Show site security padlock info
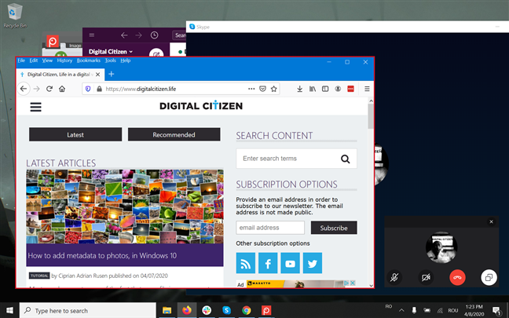The width and height of the screenshot is (509, 318). point(99,89)
